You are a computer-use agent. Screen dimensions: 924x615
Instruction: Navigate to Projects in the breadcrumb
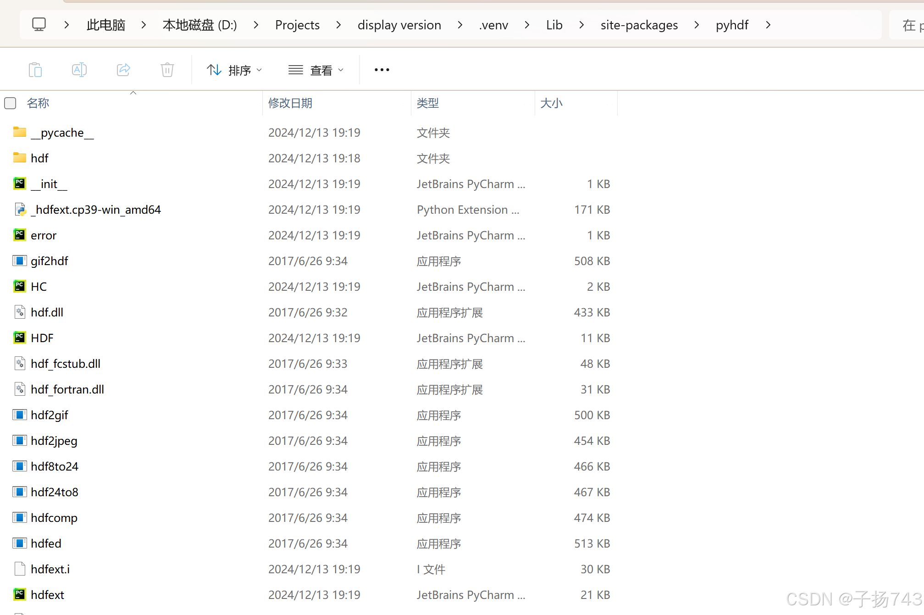click(x=297, y=25)
